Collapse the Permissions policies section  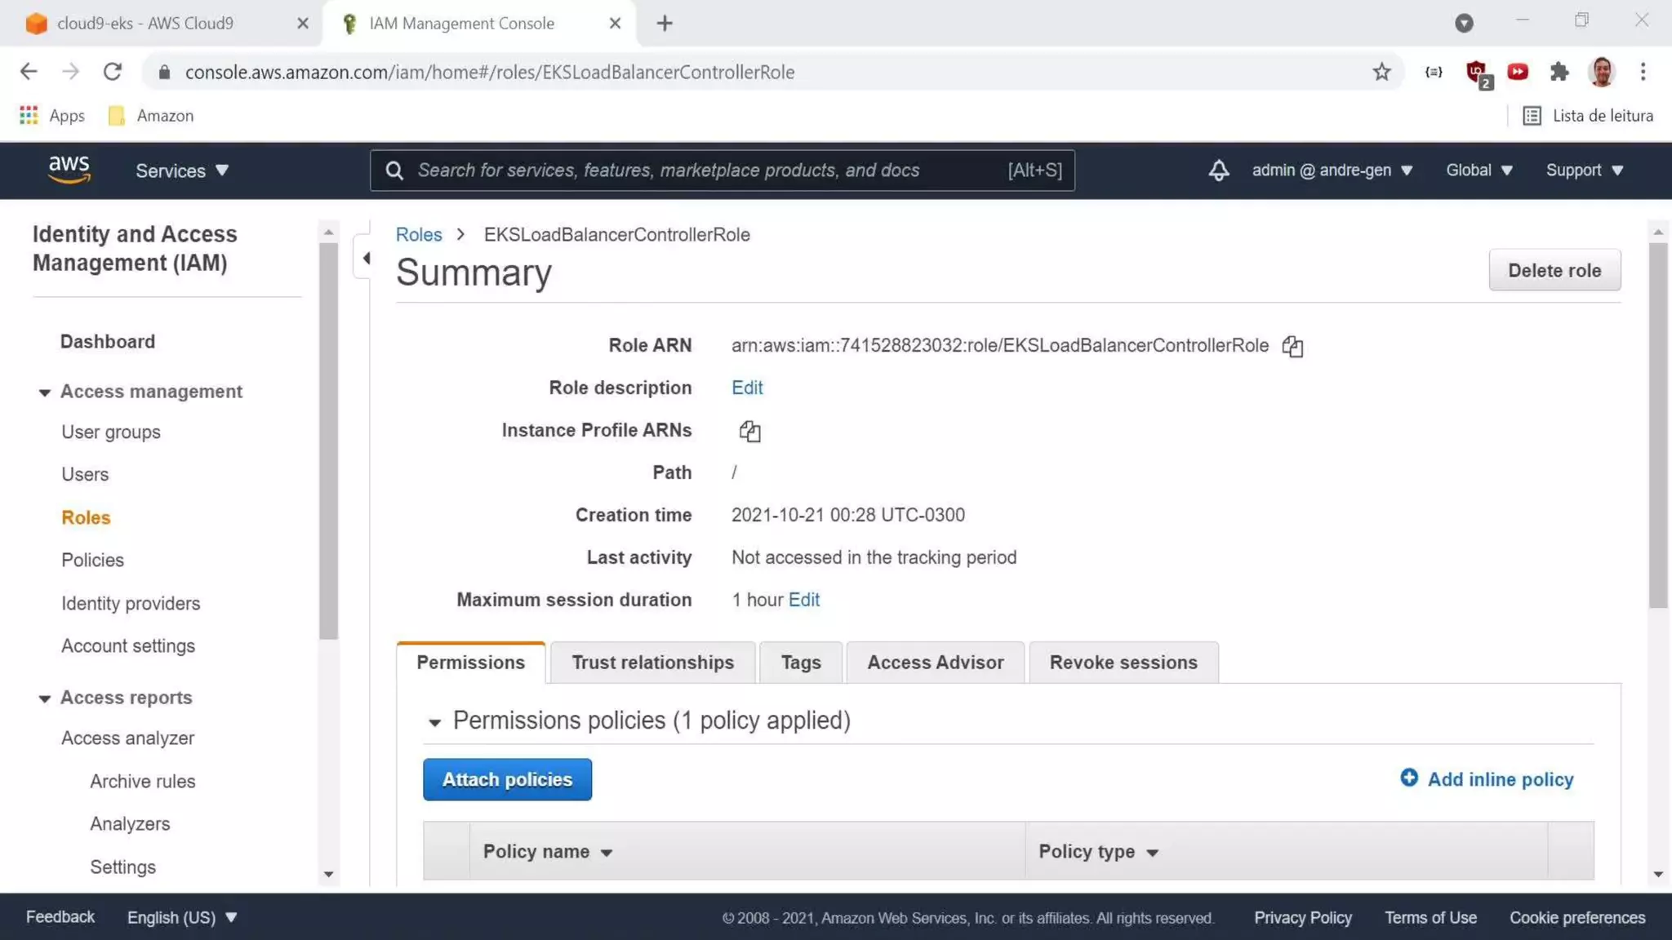(x=435, y=722)
